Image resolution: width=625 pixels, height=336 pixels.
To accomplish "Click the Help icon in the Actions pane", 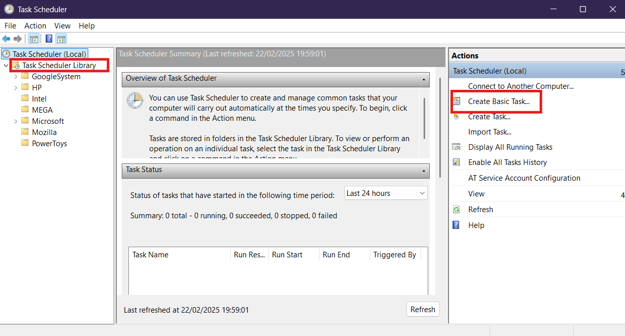I will tap(457, 225).
